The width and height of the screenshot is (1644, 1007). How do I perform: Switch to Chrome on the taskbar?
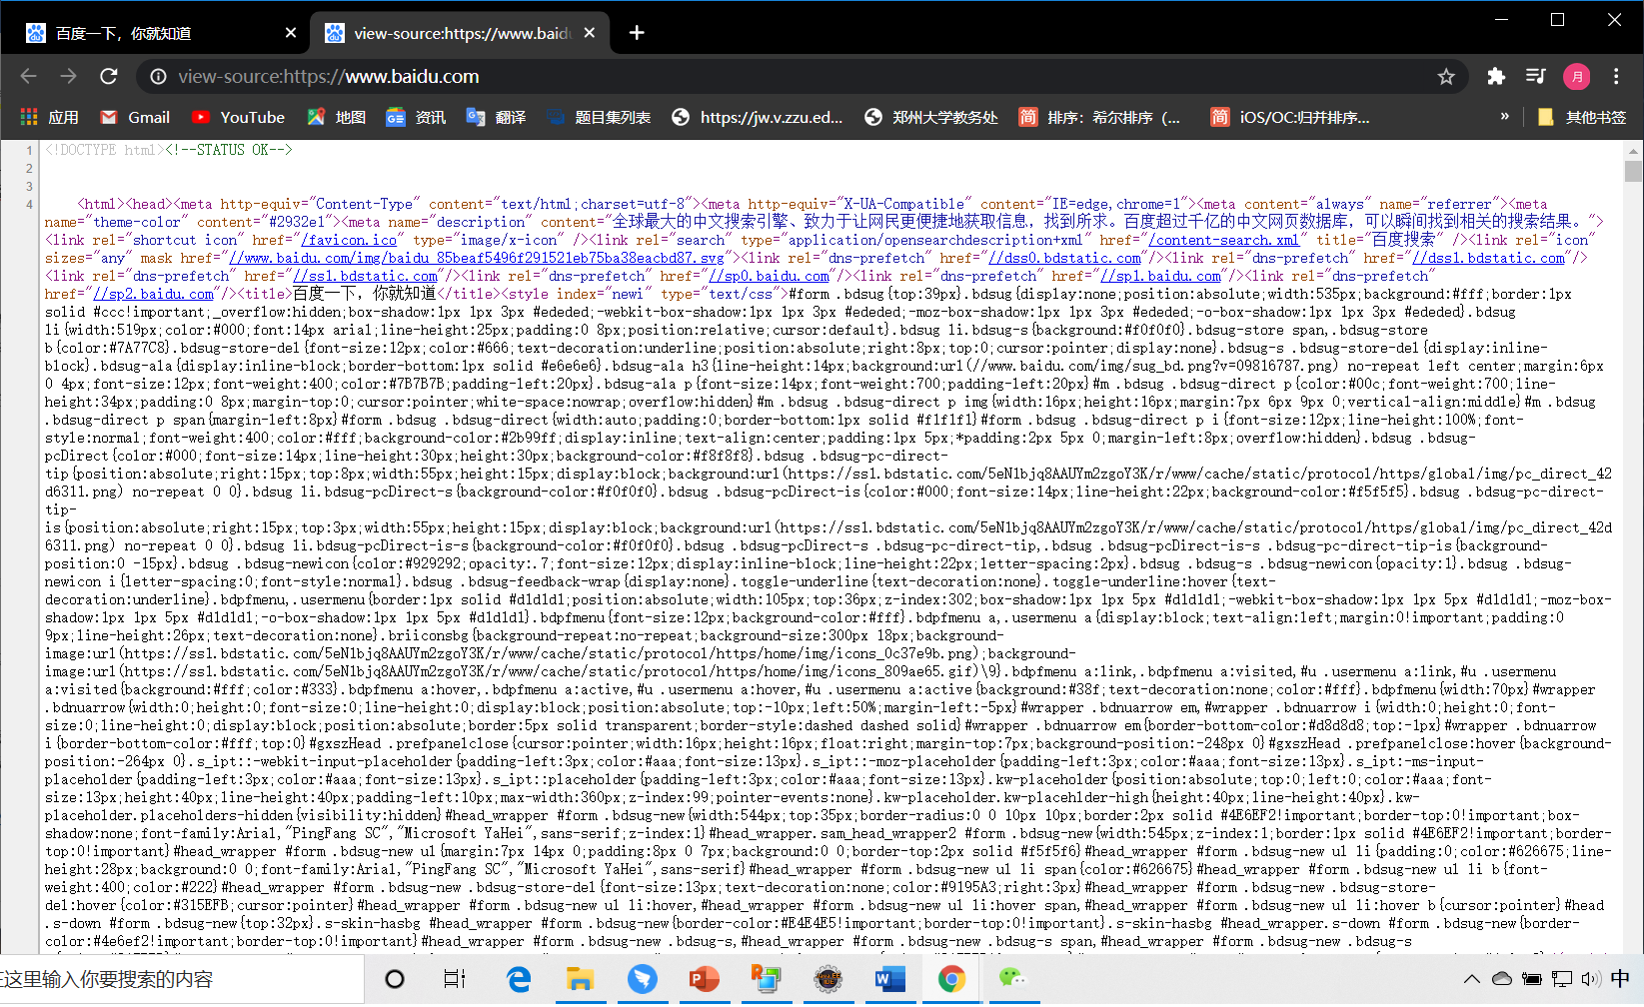coord(951,979)
